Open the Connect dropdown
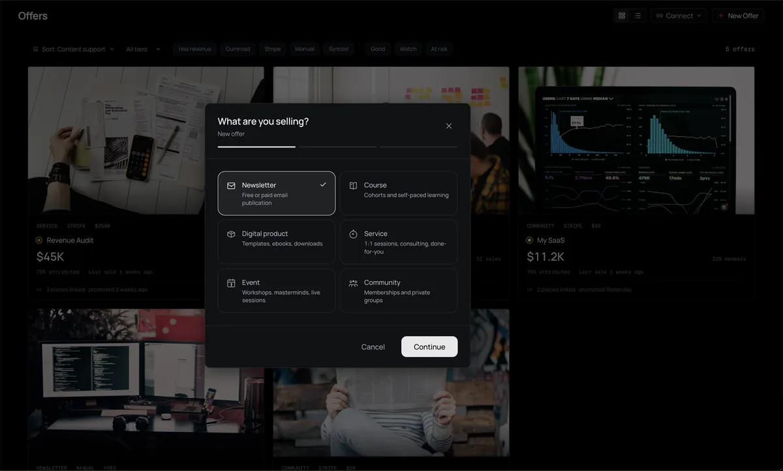This screenshot has height=471, width=783. coord(679,16)
